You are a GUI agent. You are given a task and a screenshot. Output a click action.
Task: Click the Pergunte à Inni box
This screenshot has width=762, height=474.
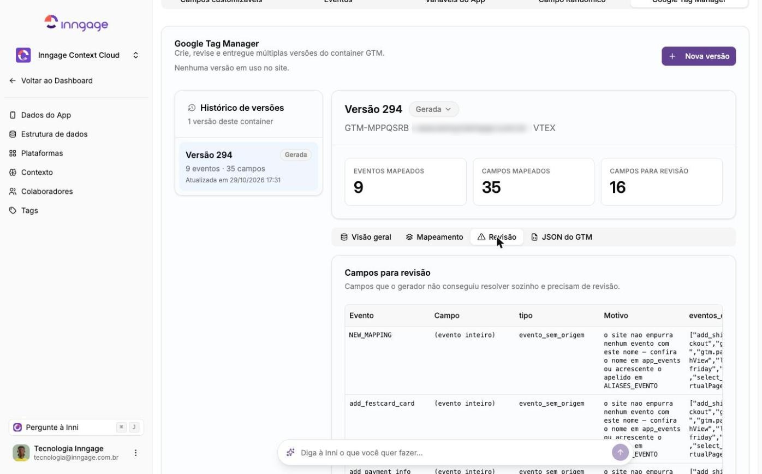pyautogui.click(x=76, y=428)
